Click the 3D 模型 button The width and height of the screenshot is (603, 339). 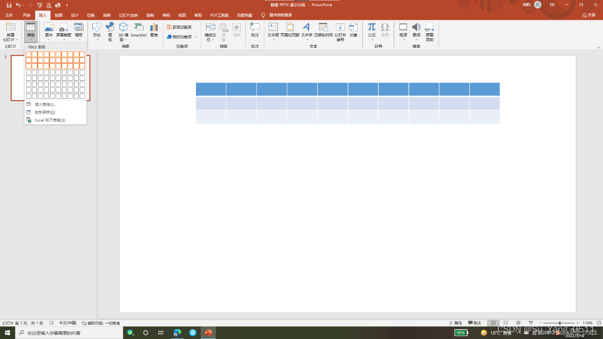(123, 32)
